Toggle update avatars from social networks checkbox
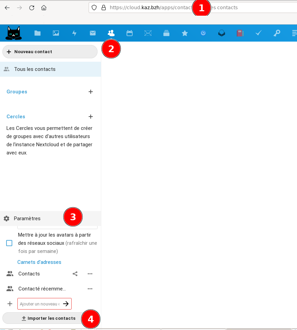Image resolution: width=297 pixels, height=330 pixels. (9, 243)
